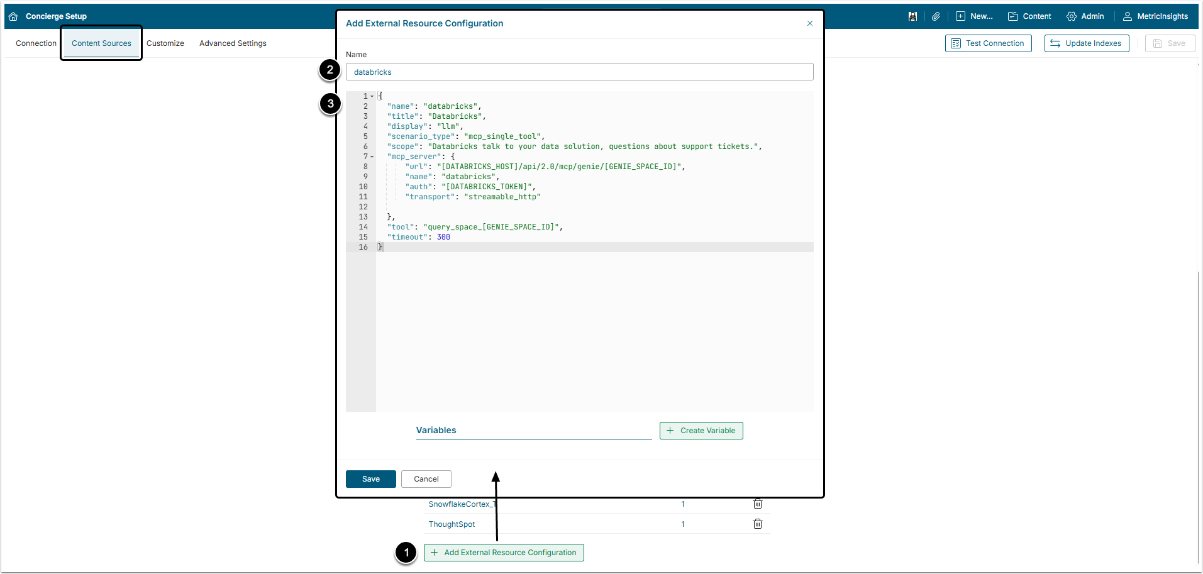
Task: Click Test Connection button
Action: click(x=988, y=43)
